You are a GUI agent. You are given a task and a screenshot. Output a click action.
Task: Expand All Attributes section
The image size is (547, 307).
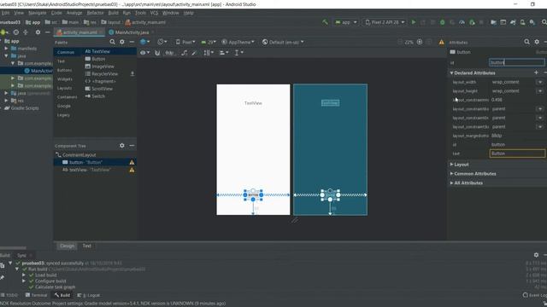pyautogui.click(x=451, y=182)
